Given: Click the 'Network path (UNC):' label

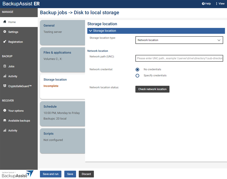Looking at the screenshot, I should (102, 56).
